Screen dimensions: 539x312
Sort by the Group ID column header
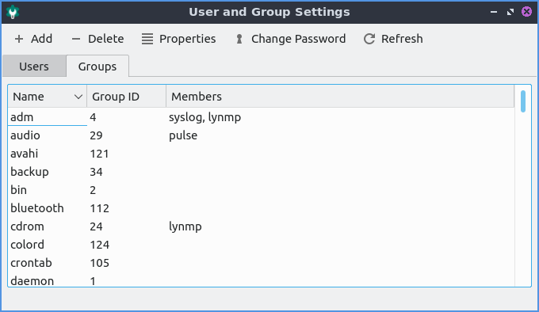127,97
